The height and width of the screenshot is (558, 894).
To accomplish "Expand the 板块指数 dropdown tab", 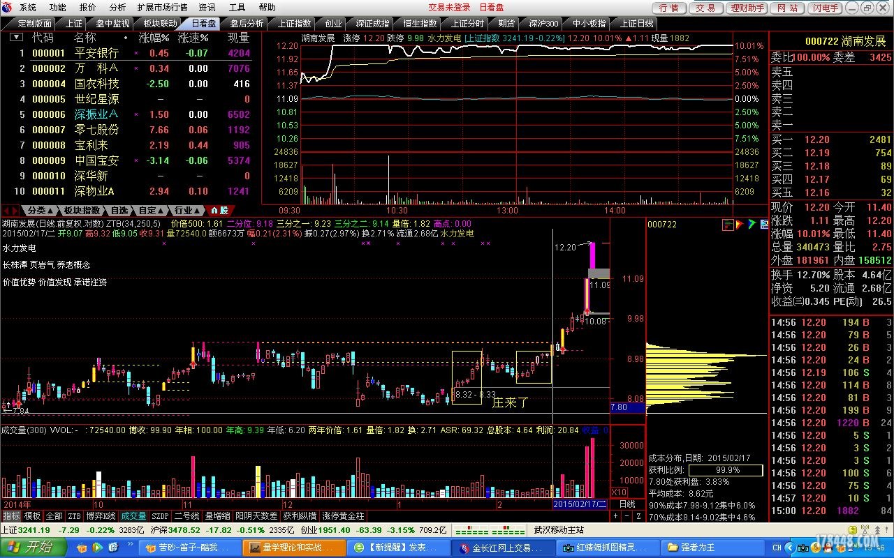I will coord(82,210).
